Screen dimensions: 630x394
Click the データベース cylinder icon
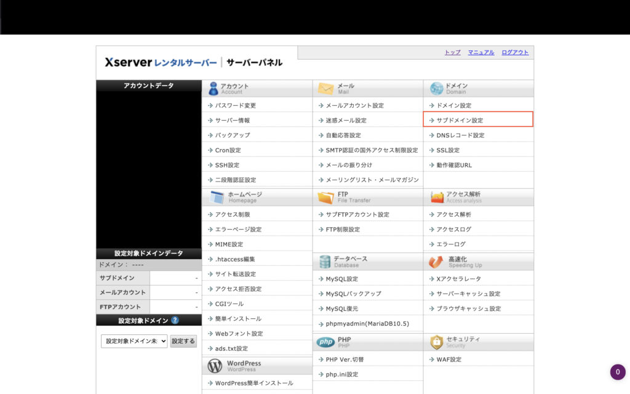(325, 262)
